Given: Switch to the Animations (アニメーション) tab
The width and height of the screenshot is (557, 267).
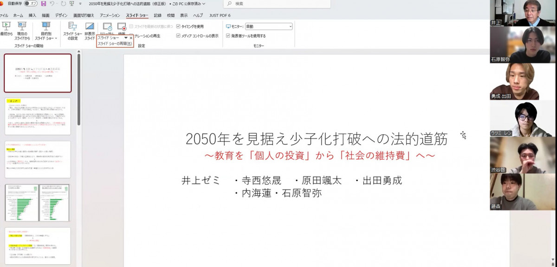Looking at the screenshot, I should point(110,15).
